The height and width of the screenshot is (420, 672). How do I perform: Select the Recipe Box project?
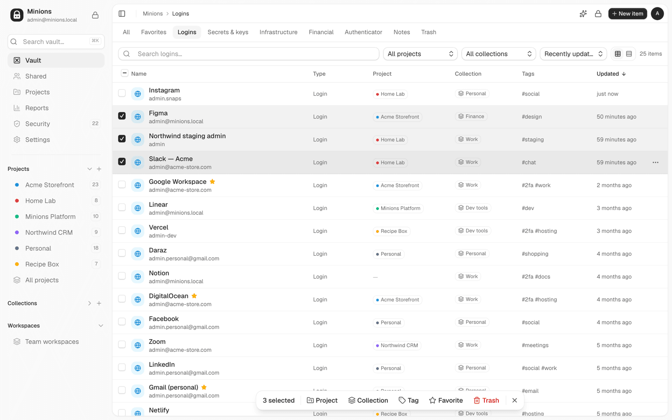click(56, 264)
